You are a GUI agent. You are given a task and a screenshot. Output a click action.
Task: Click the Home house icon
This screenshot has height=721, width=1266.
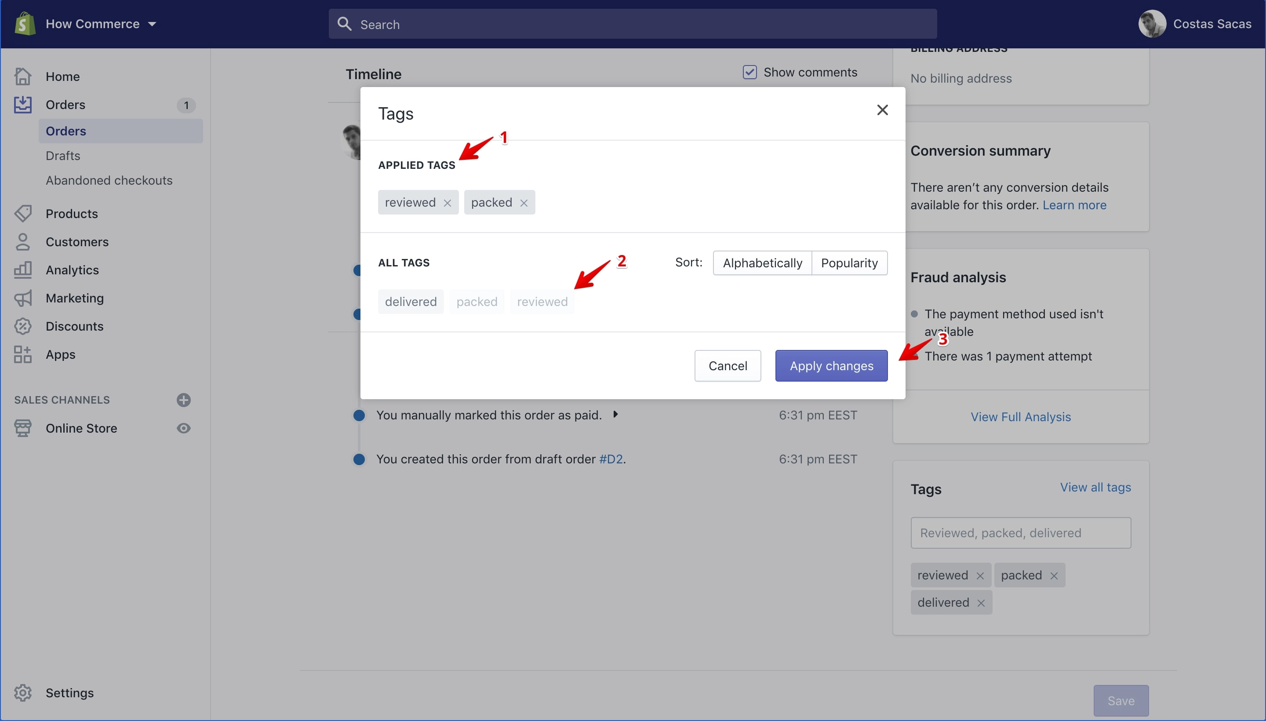click(x=23, y=76)
